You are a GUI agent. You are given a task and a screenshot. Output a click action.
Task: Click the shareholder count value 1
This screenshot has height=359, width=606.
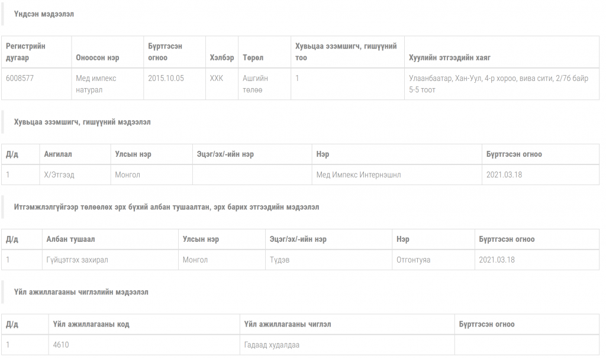[x=297, y=78]
